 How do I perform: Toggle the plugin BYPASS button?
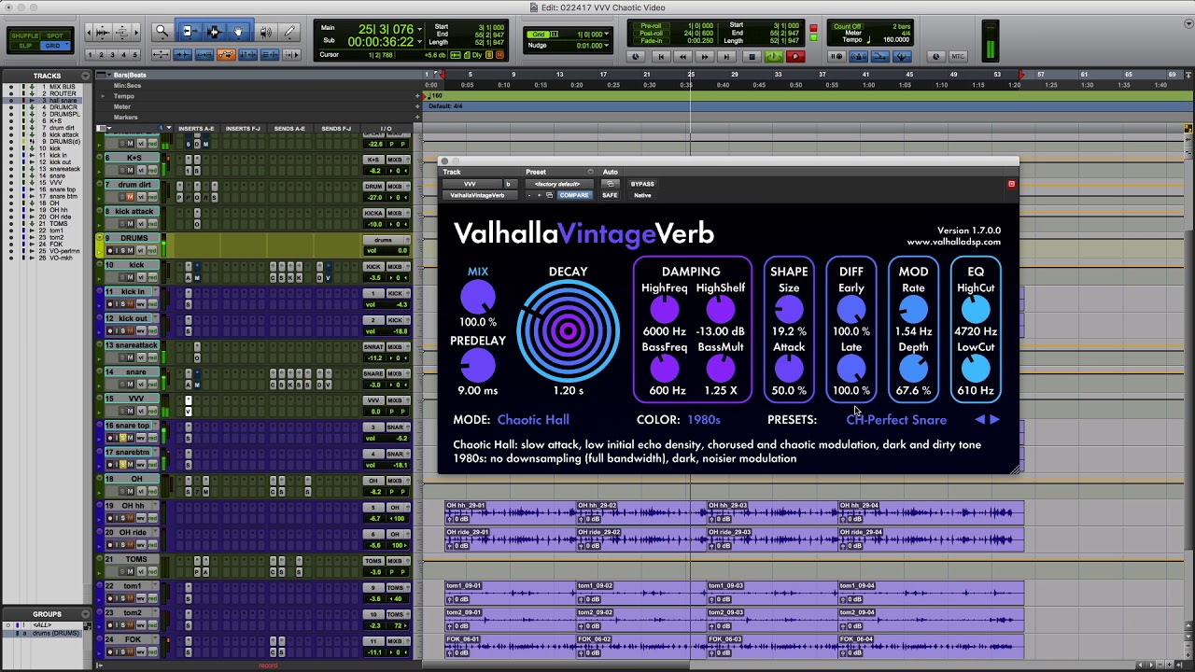pos(642,184)
